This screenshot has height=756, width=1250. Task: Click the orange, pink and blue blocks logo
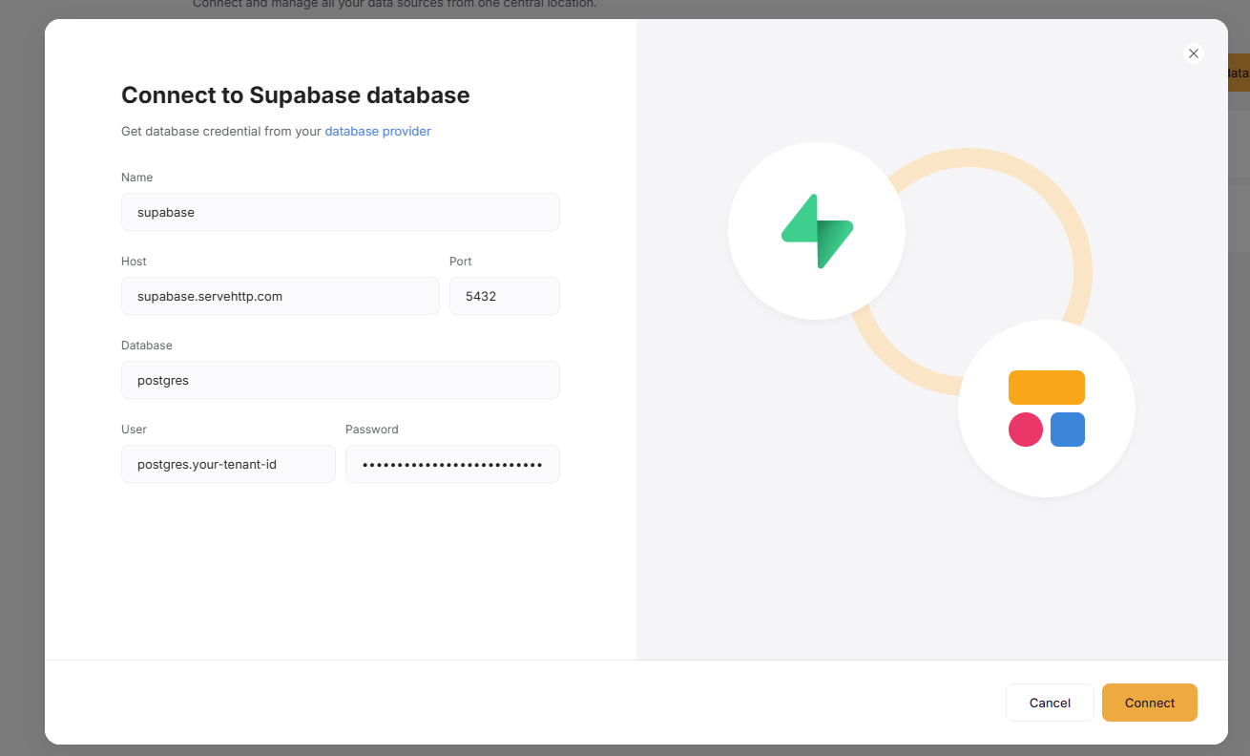click(x=1047, y=409)
